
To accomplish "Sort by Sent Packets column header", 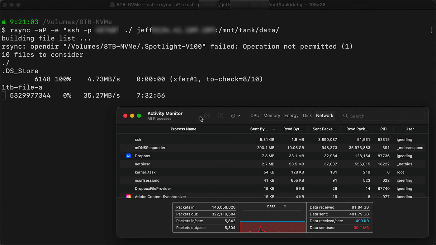I will 324,129.
